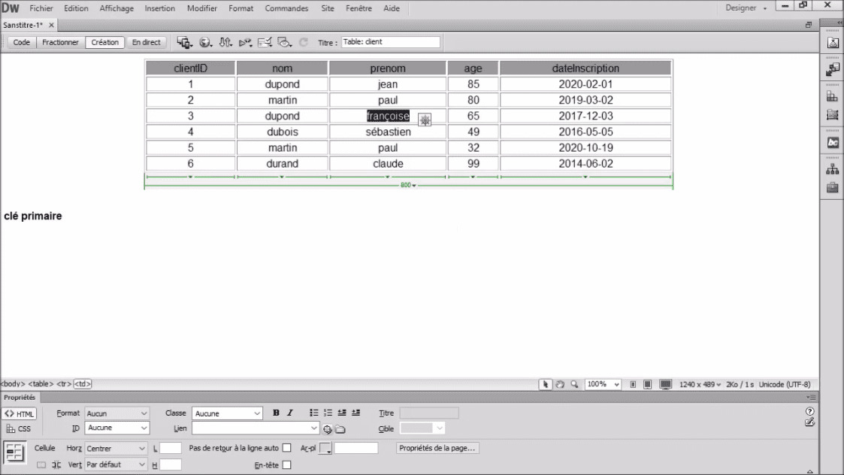Click the Preview in browser eye icon
The width and height of the screenshot is (844, 475).
pos(283,42)
